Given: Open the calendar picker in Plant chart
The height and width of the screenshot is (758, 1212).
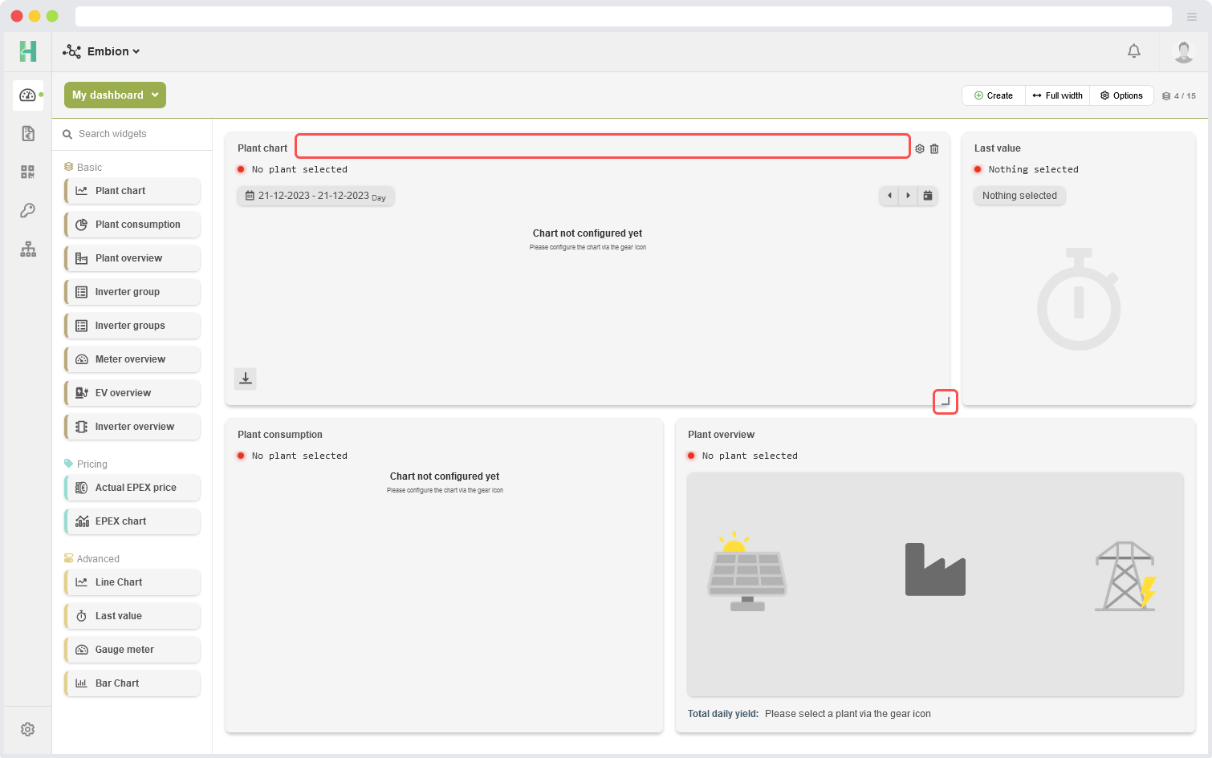Looking at the screenshot, I should [x=928, y=196].
